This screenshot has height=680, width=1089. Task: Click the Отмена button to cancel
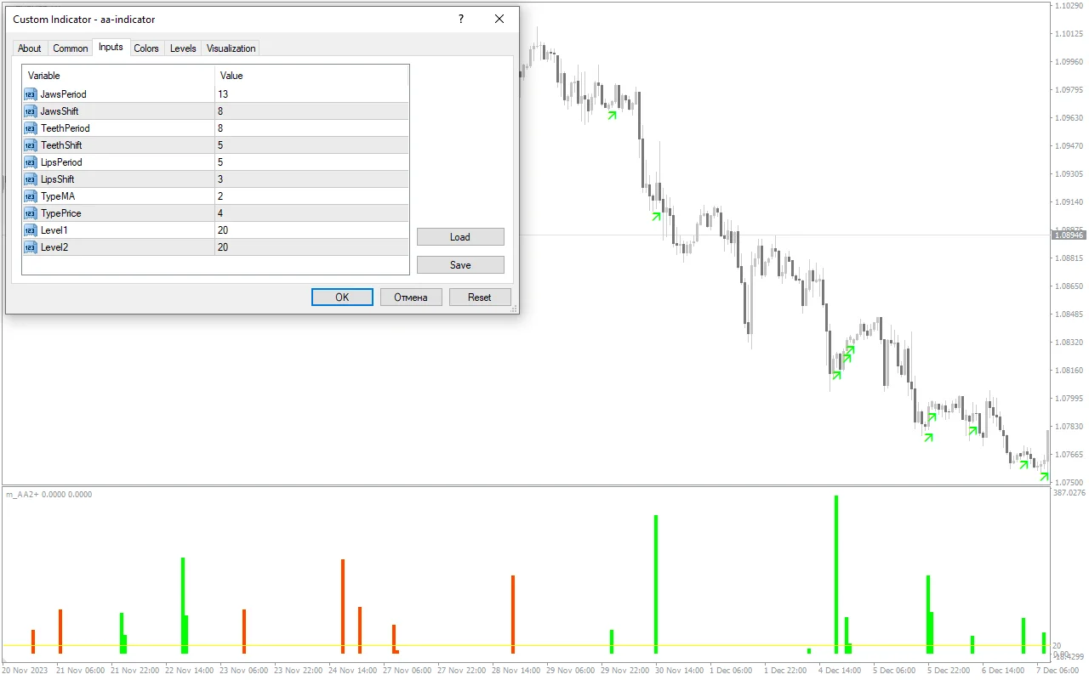(x=411, y=297)
